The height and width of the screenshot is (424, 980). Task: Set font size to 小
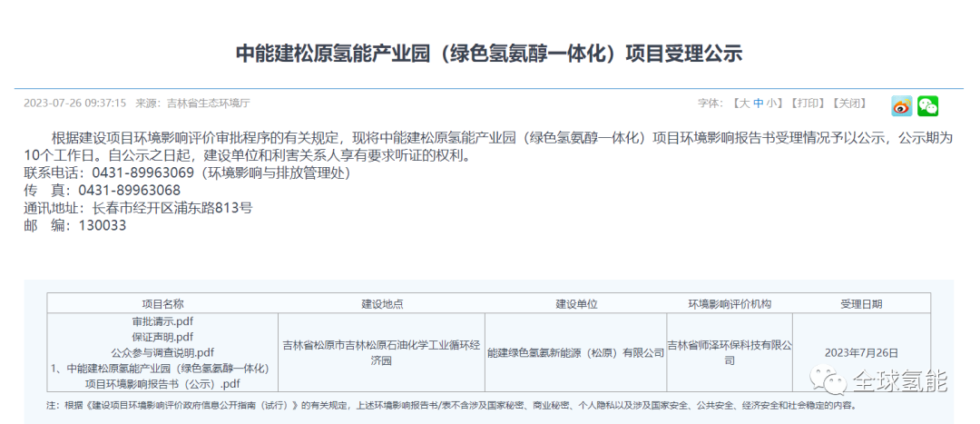click(x=771, y=104)
